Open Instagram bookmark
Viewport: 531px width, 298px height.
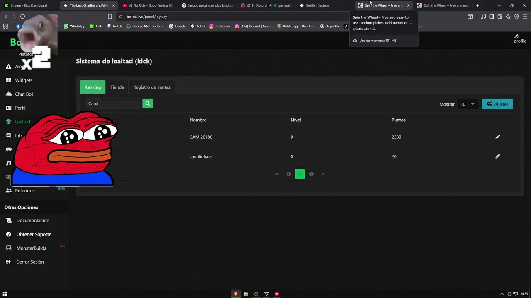tap(219, 26)
